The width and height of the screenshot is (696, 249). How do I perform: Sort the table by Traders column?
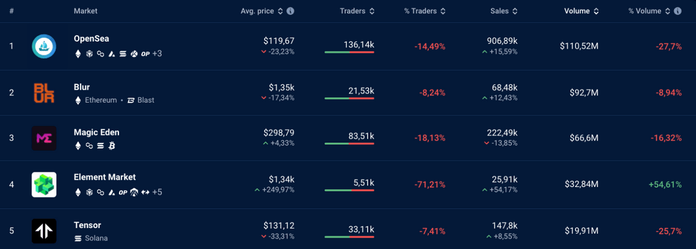pyautogui.click(x=358, y=11)
